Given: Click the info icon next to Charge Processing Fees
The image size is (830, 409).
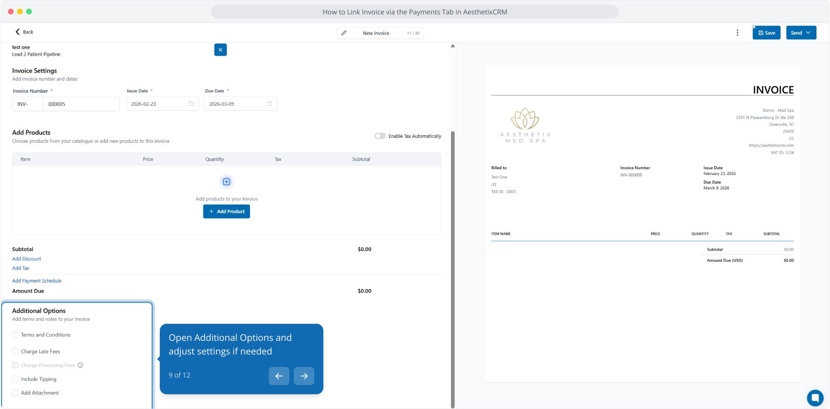Looking at the screenshot, I should (x=80, y=365).
